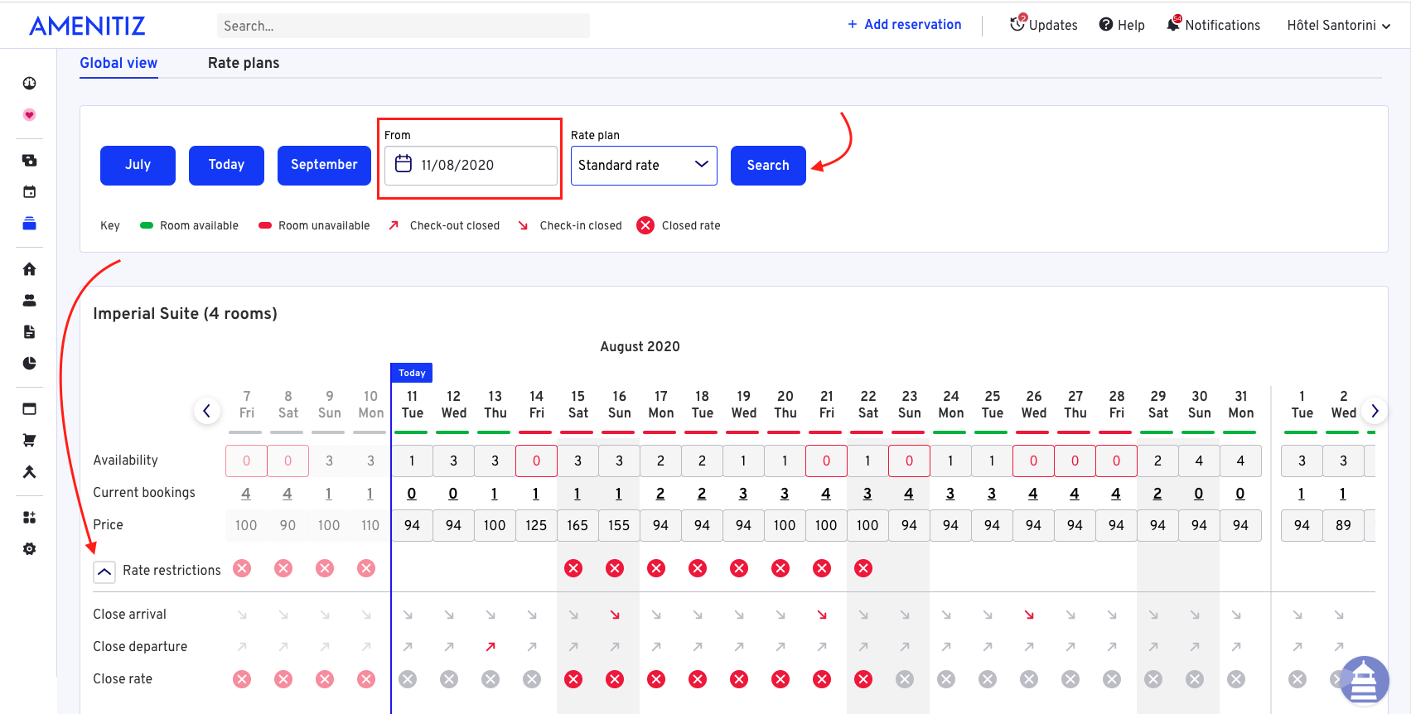Toggle close rate on Sat 15
Screen dimensions: 1411x714
coord(573,679)
